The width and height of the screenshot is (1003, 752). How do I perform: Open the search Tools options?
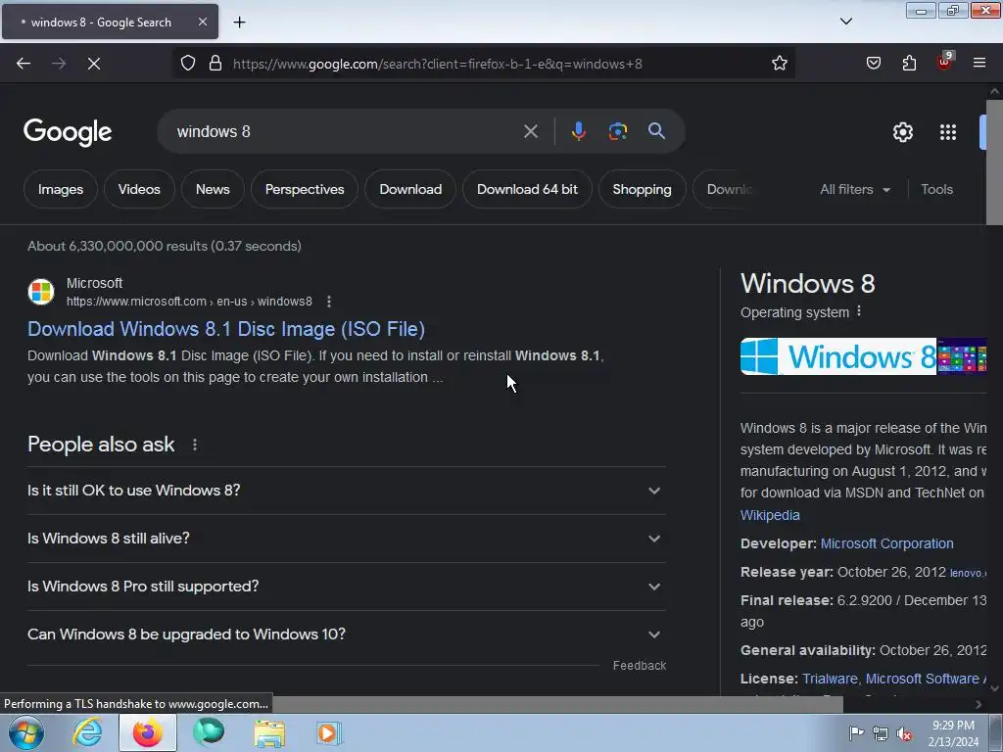(x=936, y=189)
